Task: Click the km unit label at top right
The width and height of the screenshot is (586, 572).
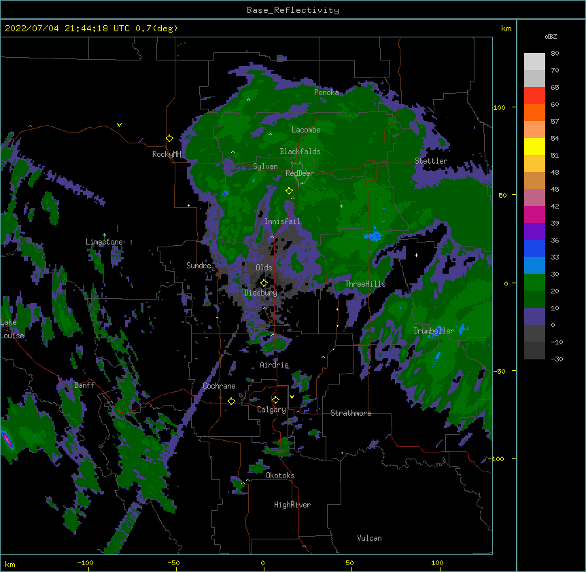Action: (x=506, y=29)
